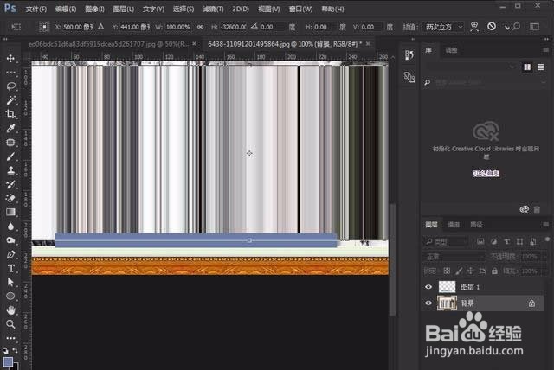
Task: Click the Creative Cloud sync icon in Libraries
Action: click(525, 209)
